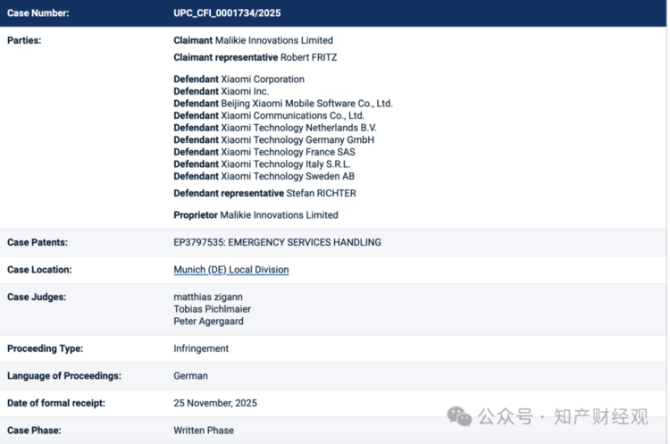Click the patent EP3797535 entry
Viewport: 670px width, 444px height.
click(277, 242)
